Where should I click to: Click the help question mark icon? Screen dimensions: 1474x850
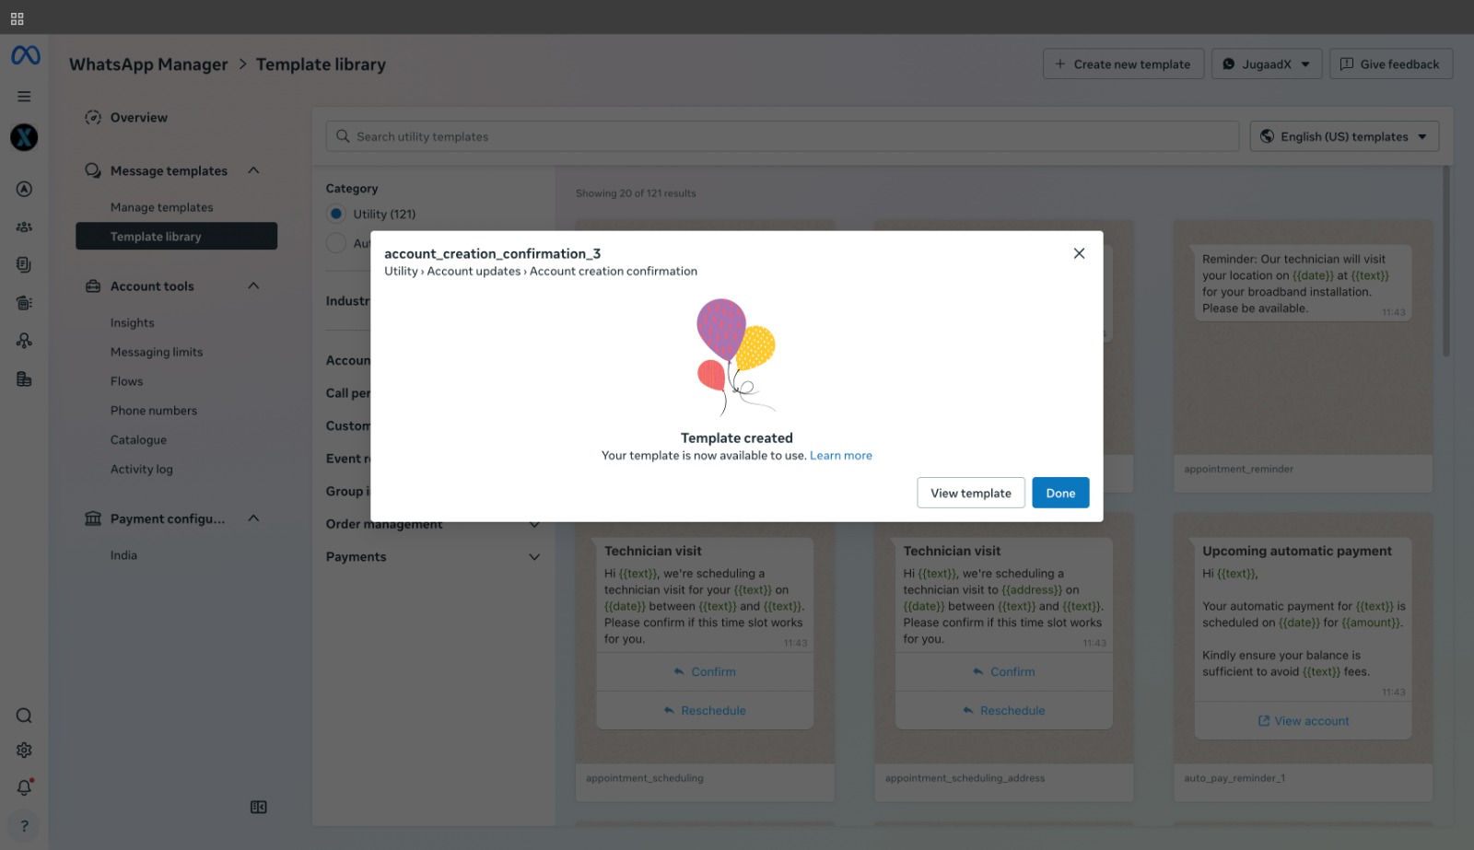pyautogui.click(x=25, y=826)
